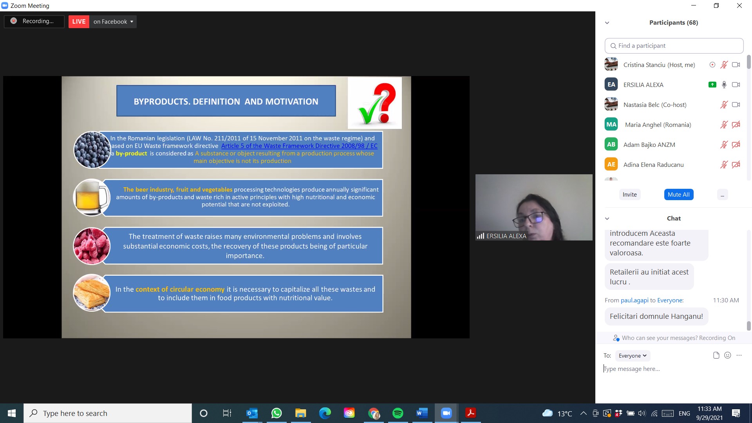
Task: Open the emoji picker in chat
Action: (727, 355)
